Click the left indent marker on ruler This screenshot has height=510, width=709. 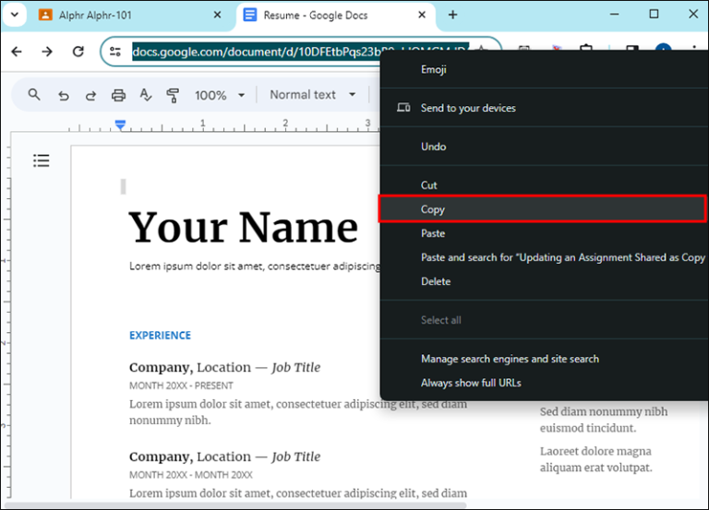(x=120, y=125)
